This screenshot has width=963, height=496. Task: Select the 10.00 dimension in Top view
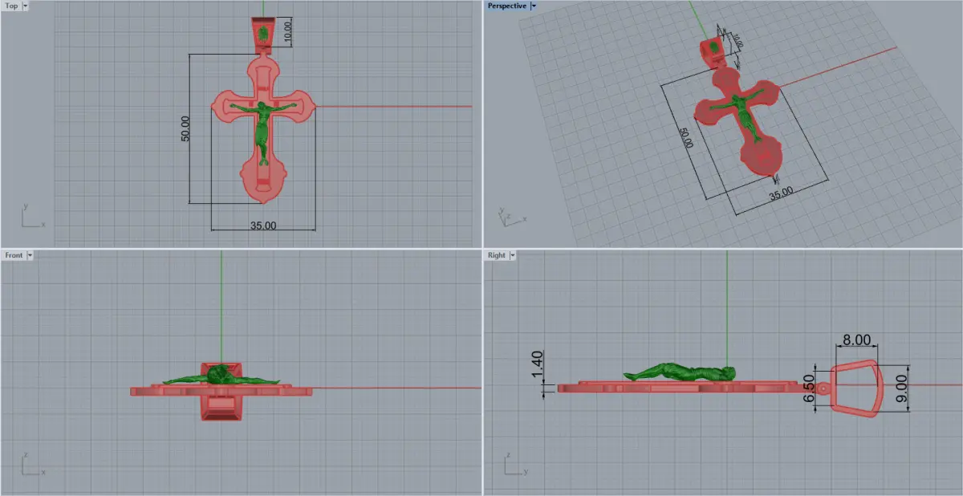[x=288, y=32]
